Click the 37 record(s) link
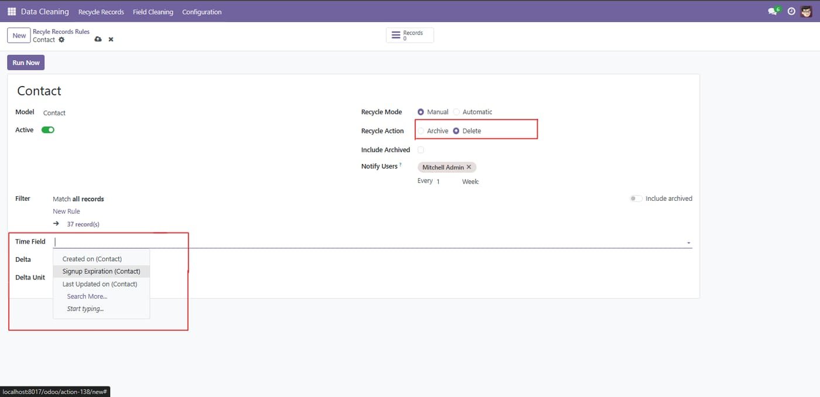820x397 pixels. pyautogui.click(x=83, y=224)
